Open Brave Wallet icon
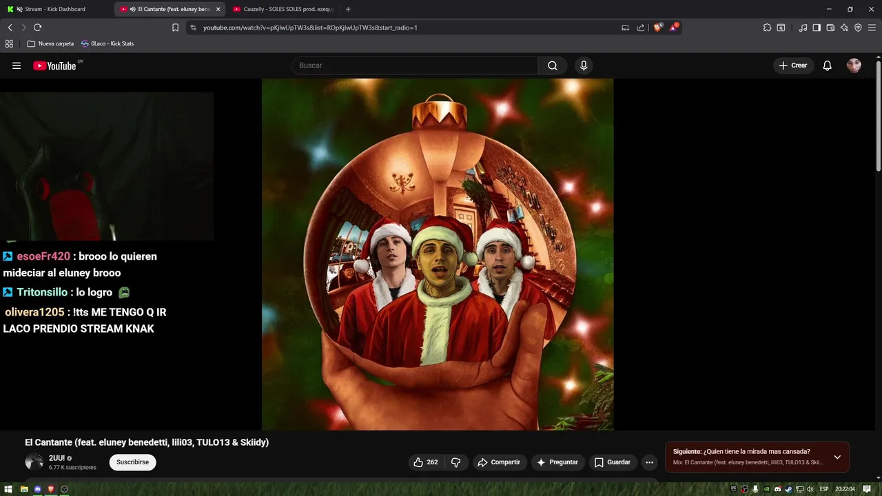Image resolution: width=882 pixels, height=496 pixels. pyautogui.click(x=830, y=28)
